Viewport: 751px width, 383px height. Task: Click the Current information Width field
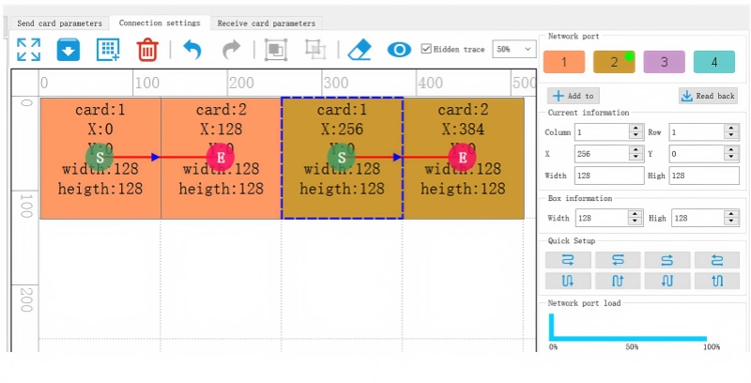pyautogui.click(x=609, y=176)
